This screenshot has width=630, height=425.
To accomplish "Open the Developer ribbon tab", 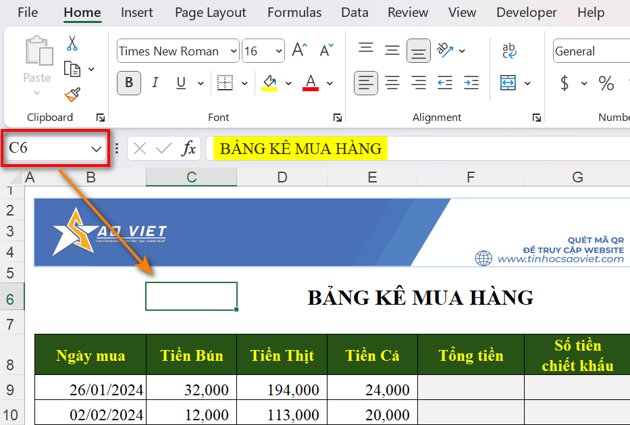I will (x=526, y=12).
